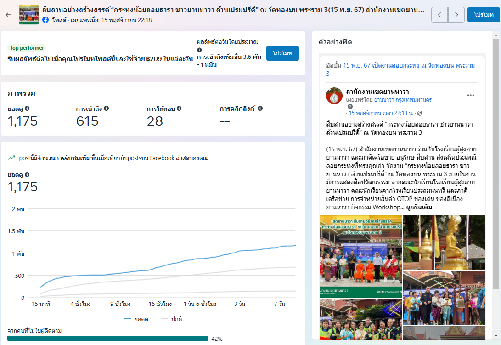This screenshot has width=501, height=345.
Task: Click info icon beside การเข้าถึง in overview
Action: 106,109
